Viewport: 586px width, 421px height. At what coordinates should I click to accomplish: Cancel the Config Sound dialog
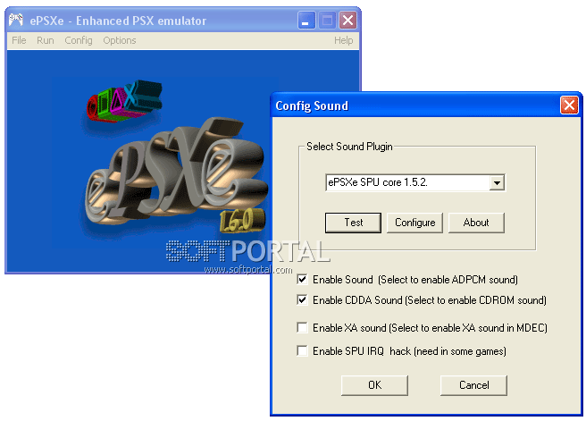[473, 385]
